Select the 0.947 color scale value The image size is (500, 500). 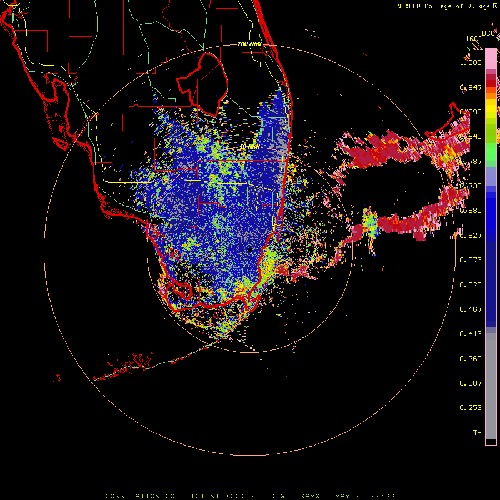pyautogui.click(x=471, y=87)
